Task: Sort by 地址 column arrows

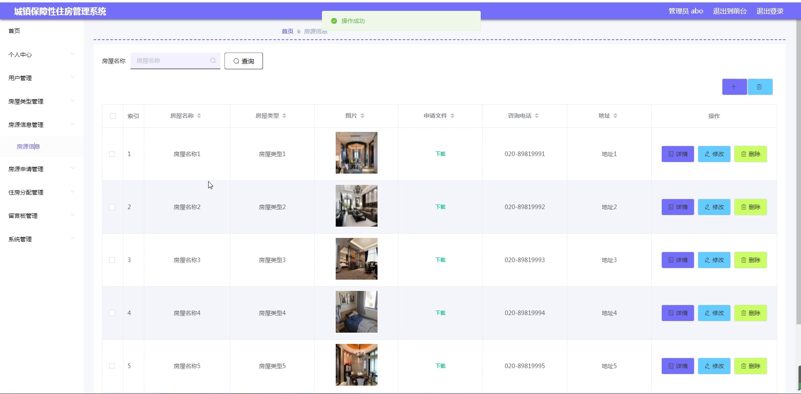Action: click(x=615, y=116)
